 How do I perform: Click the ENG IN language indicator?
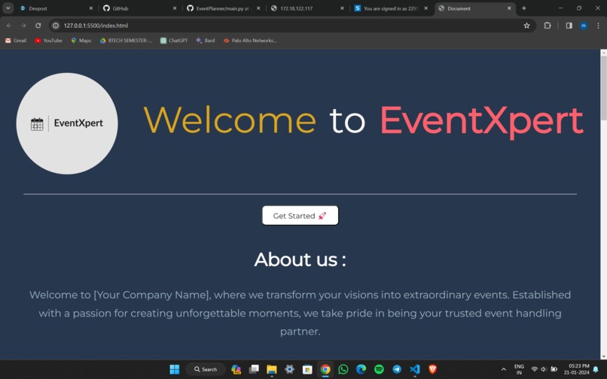pos(519,369)
